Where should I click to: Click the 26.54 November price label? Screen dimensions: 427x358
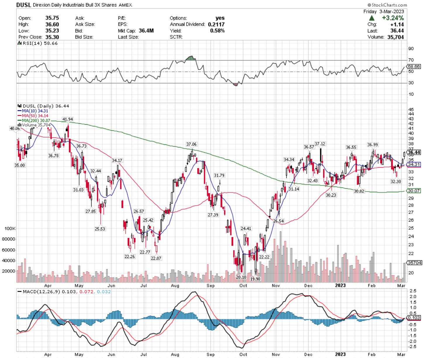278,221
